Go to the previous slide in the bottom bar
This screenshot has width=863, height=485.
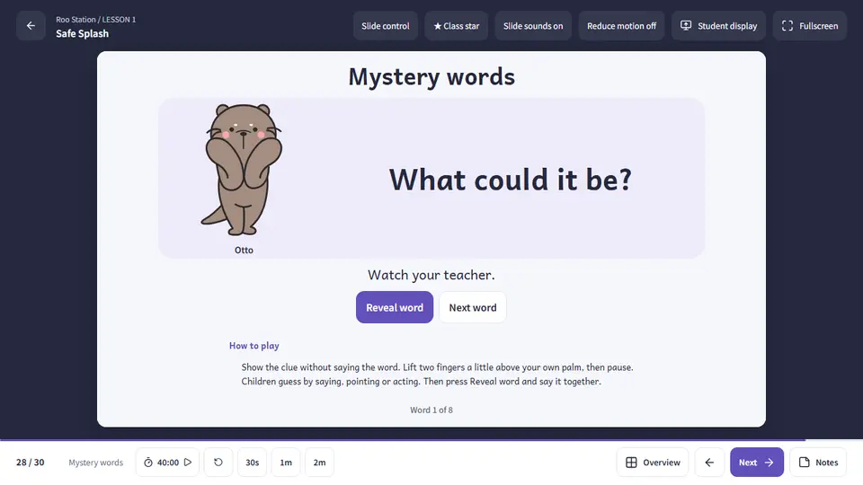tap(709, 463)
